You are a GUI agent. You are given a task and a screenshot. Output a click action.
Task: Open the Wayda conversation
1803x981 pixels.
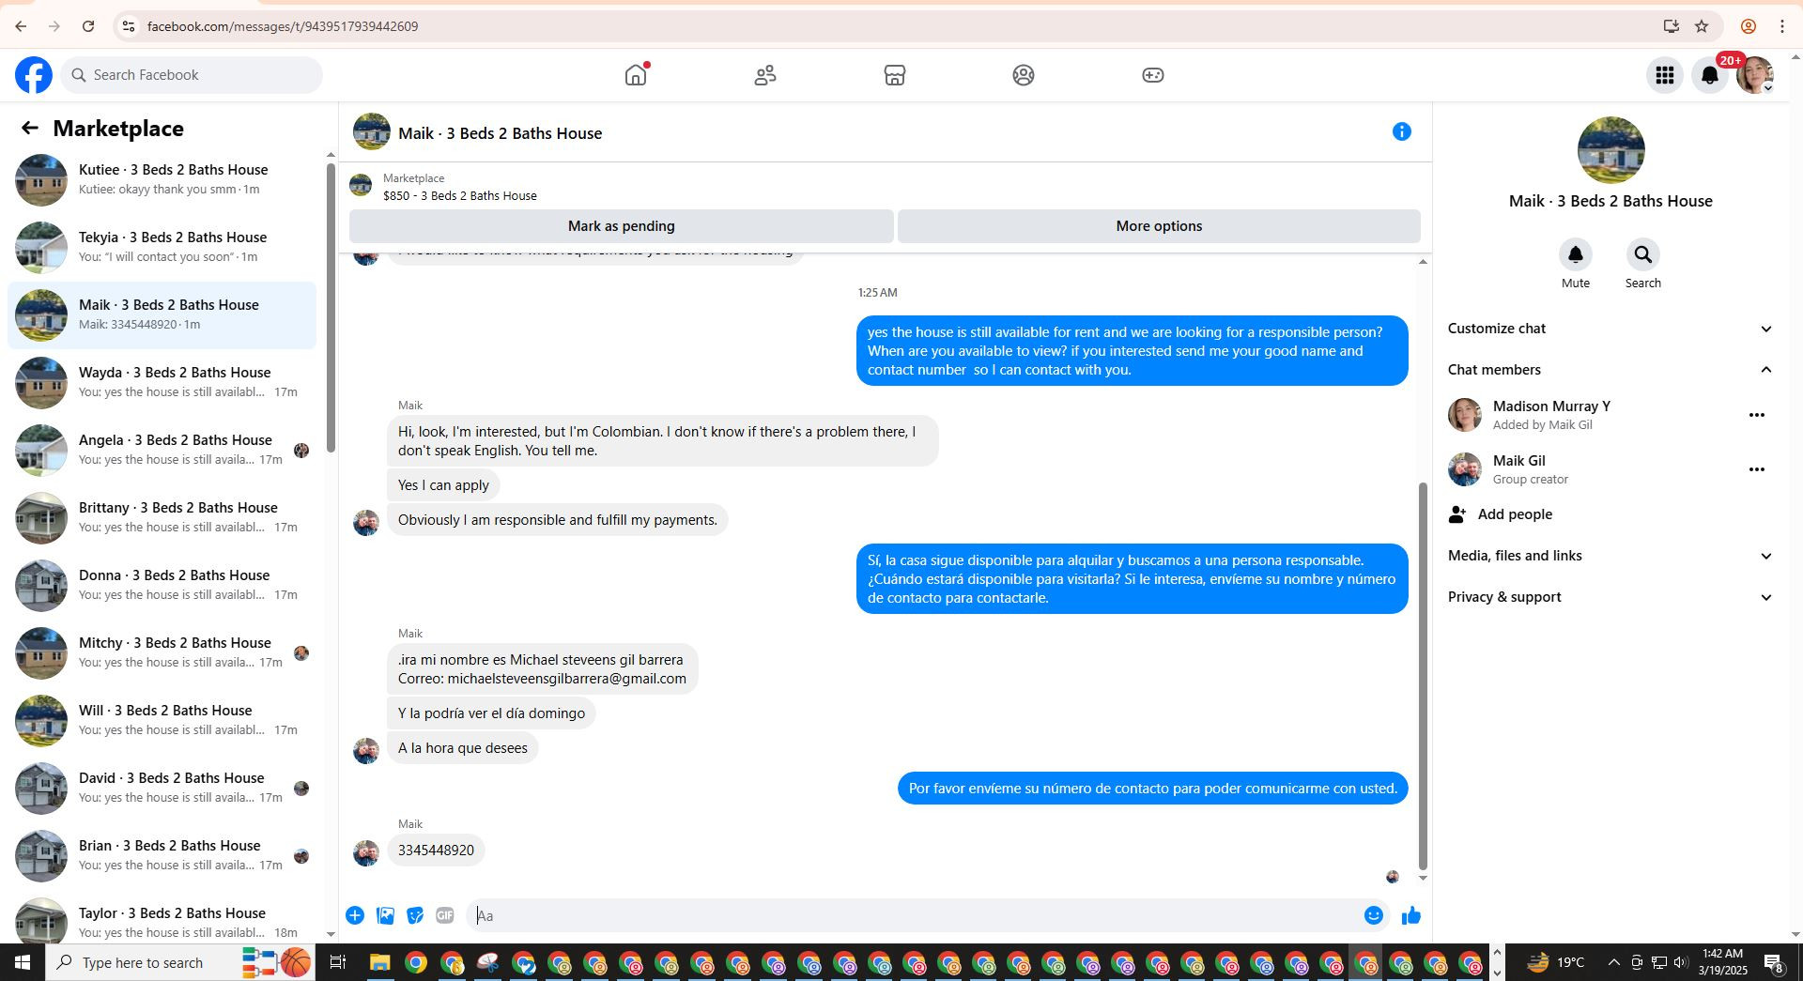[x=162, y=382]
